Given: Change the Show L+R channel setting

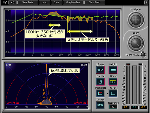Looking at the screenshot, I should [x=113, y=82].
